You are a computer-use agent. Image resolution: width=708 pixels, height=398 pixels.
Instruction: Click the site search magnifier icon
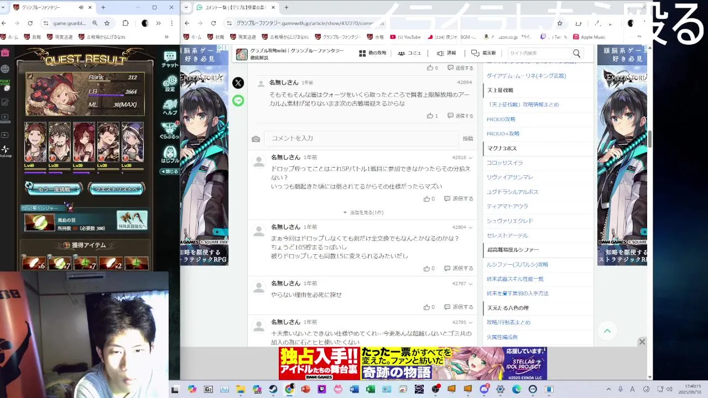(576, 54)
